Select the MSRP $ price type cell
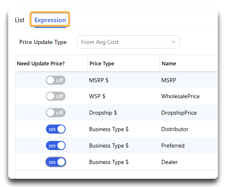Viewport: 226px width, 187px height. click(x=98, y=80)
